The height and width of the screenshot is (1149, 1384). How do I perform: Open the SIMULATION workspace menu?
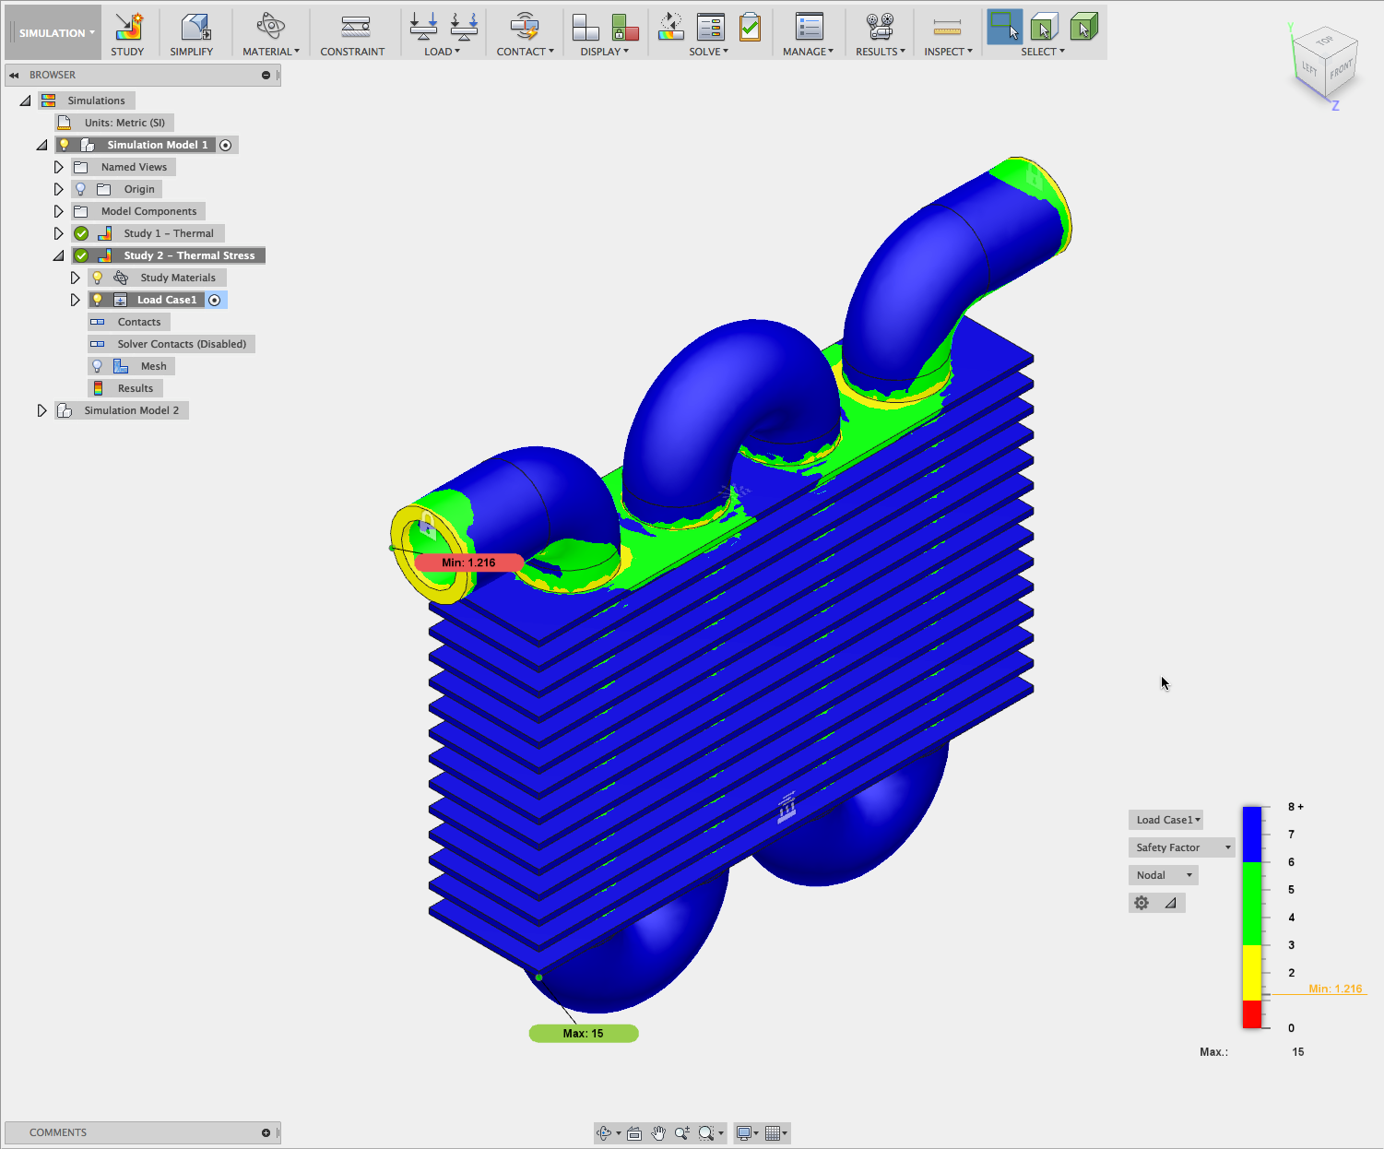55,32
